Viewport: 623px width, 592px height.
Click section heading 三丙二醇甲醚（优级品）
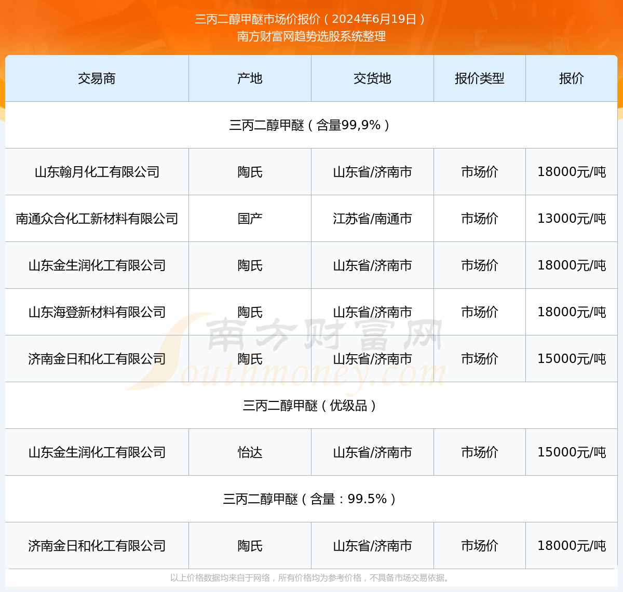pyautogui.click(x=311, y=406)
